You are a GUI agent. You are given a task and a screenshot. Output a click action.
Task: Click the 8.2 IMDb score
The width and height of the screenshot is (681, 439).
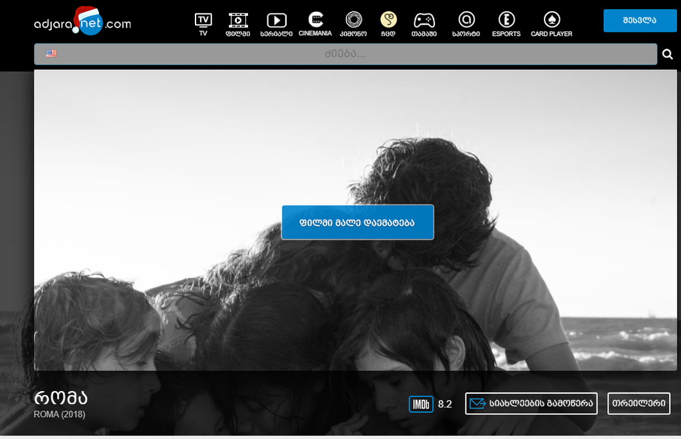445,404
